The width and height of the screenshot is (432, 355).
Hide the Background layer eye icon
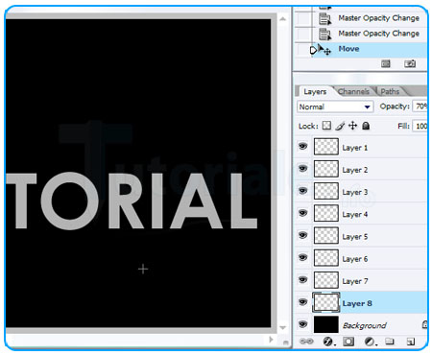click(x=302, y=324)
